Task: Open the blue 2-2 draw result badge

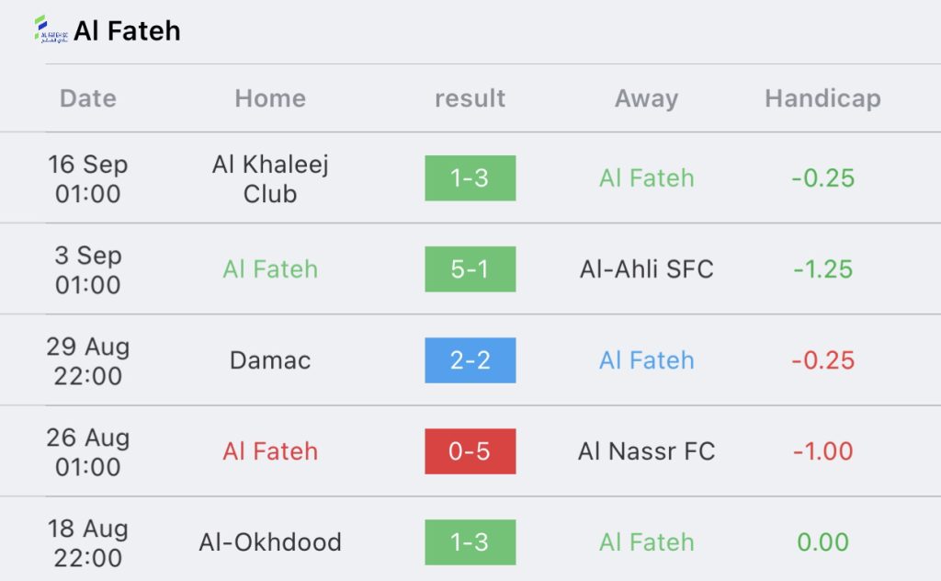Action: (470, 360)
